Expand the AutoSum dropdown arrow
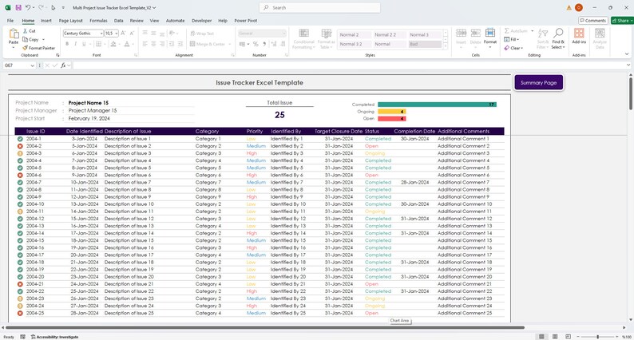This screenshot has height=340, width=634. point(532,31)
